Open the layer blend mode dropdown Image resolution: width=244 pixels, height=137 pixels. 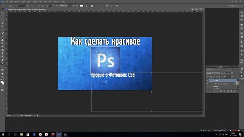(213, 73)
